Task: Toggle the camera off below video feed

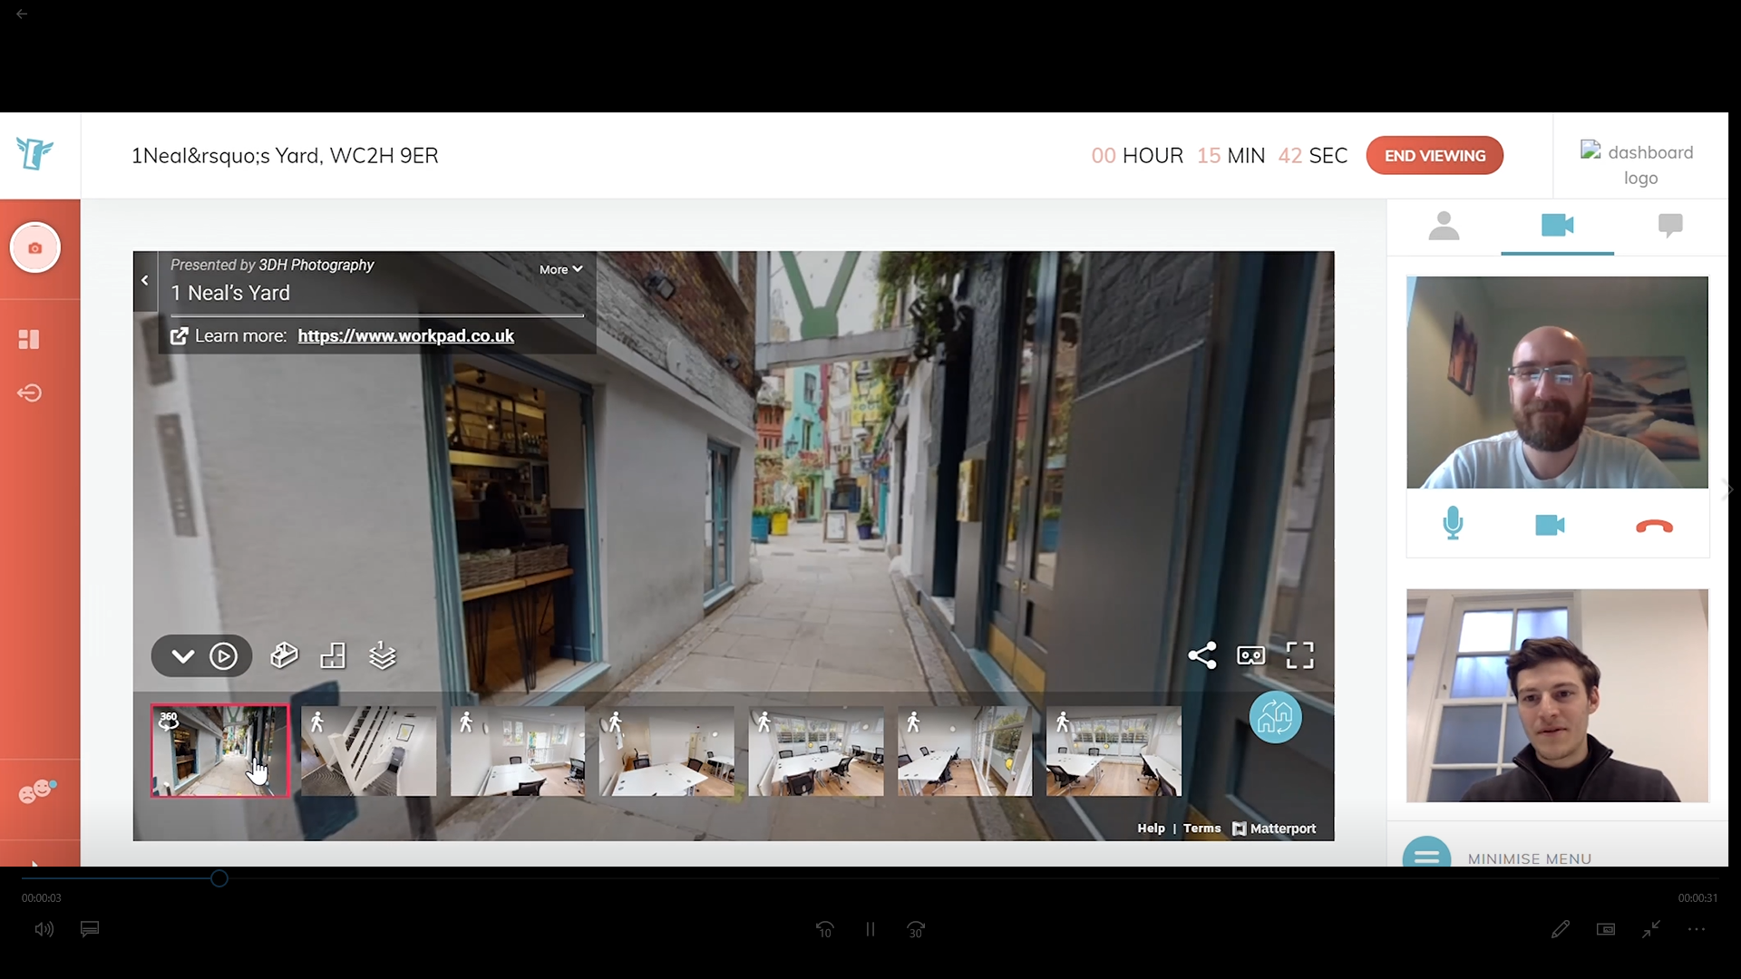Action: click(x=1550, y=525)
